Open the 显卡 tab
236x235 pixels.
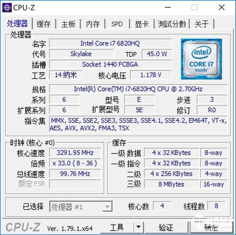[x=142, y=24]
